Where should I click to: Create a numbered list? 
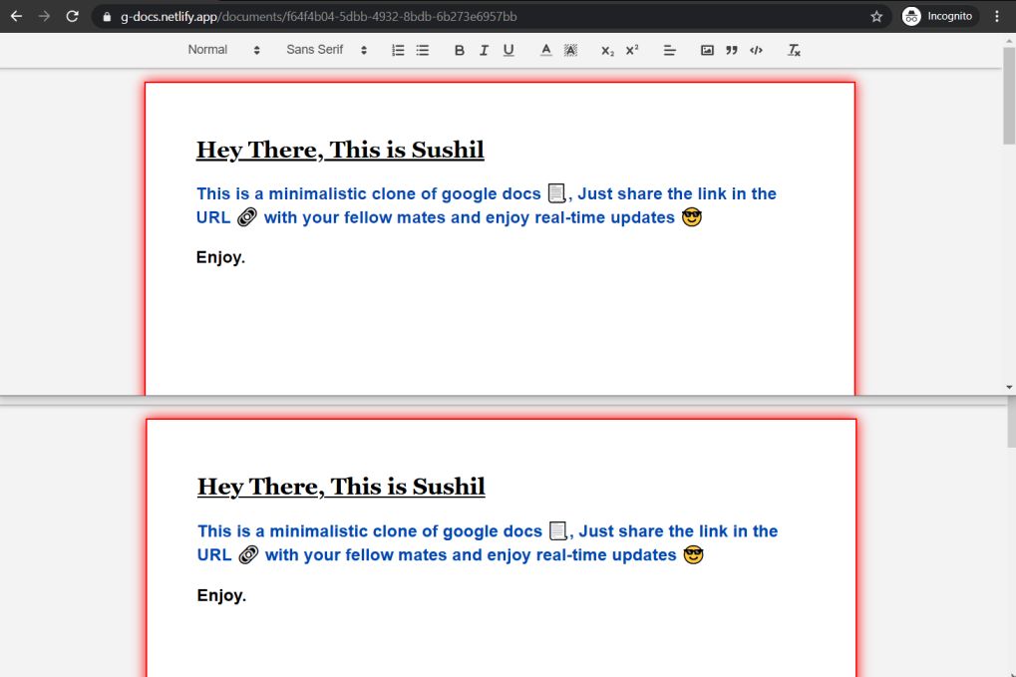(x=397, y=49)
